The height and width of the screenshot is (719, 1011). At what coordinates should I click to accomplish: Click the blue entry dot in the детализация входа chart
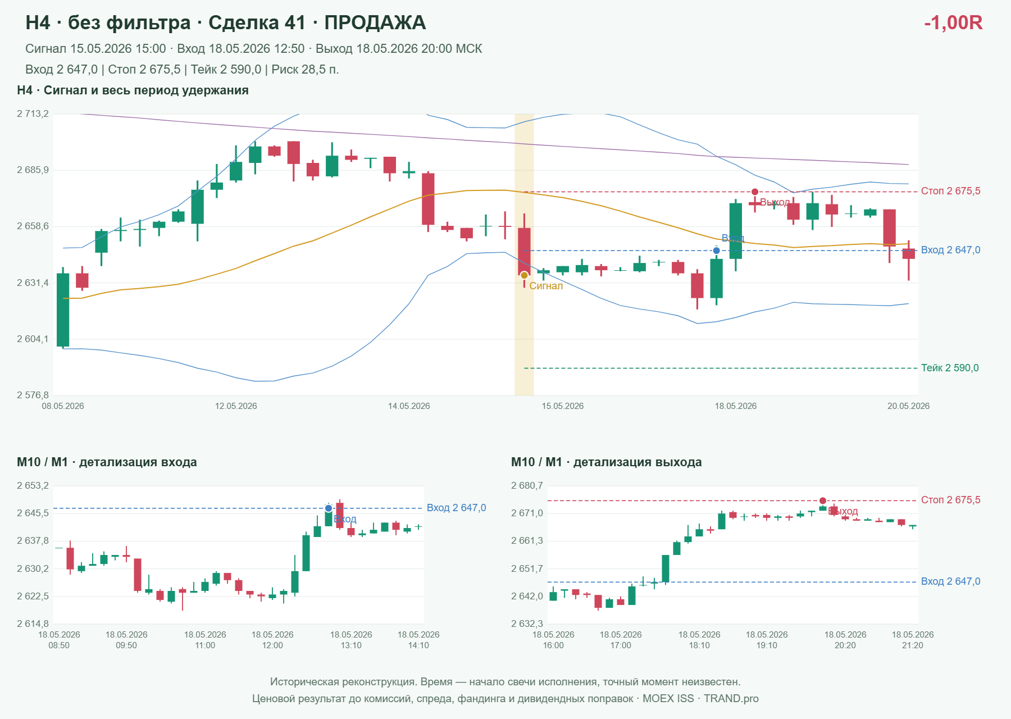(x=329, y=508)
